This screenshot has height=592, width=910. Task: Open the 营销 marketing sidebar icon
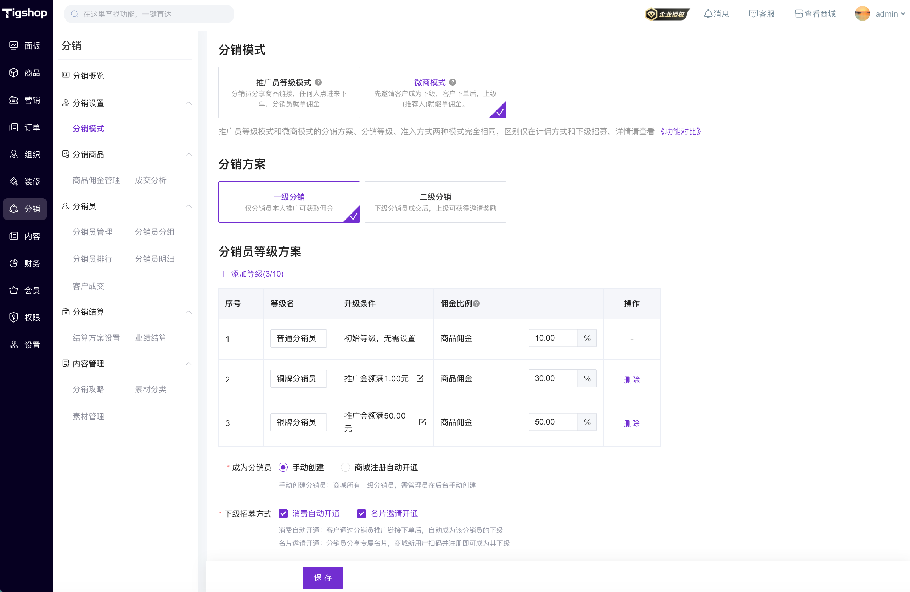(x=14, y=100)
